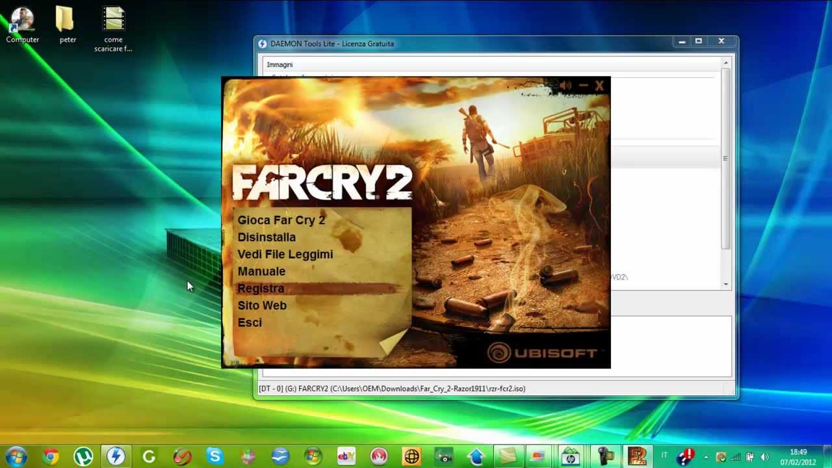Open the tray volume speaker control
This screenshot has height=468, width=832.
click(764, 457)
